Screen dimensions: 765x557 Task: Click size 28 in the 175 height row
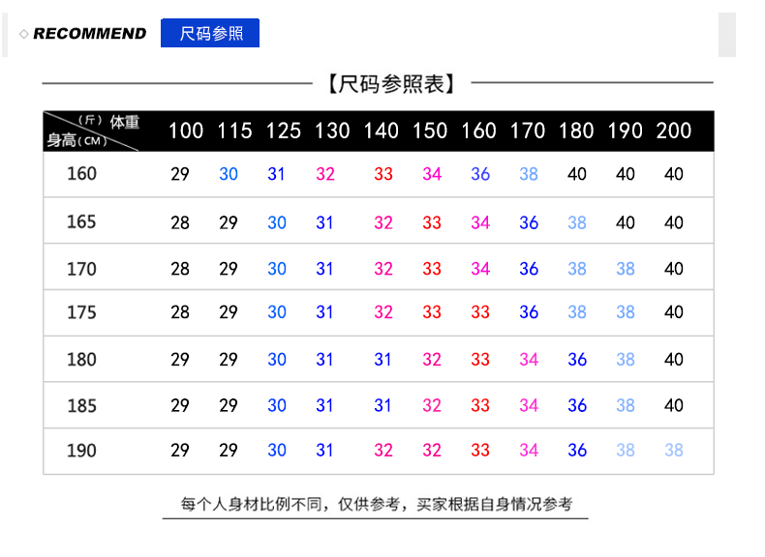click(179, 312)
